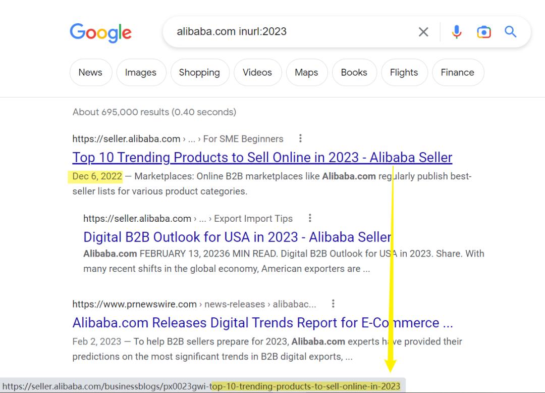
Task: Open the Maps filter
Action: point(306,72)
